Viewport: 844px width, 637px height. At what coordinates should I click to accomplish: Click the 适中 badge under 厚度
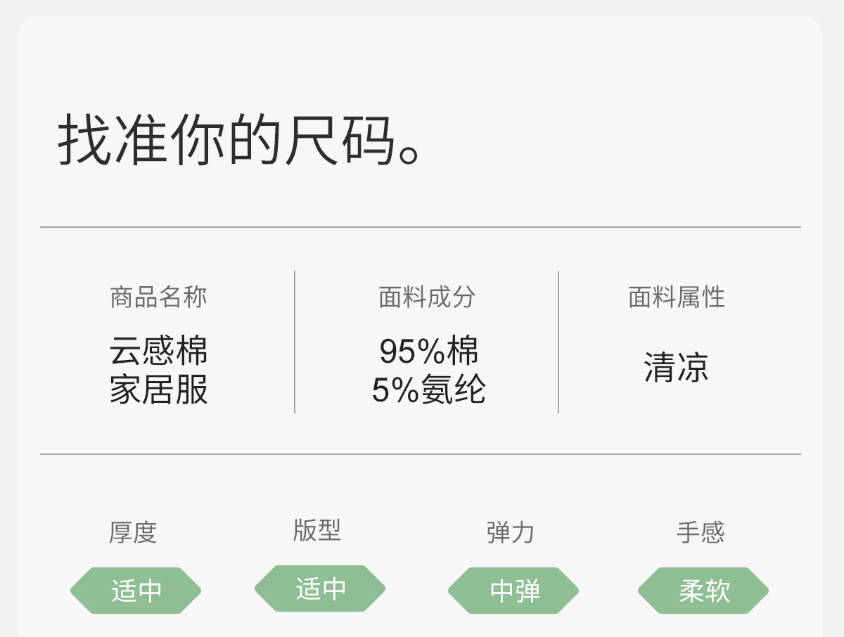pyautogui.click(x=136, y=591)
